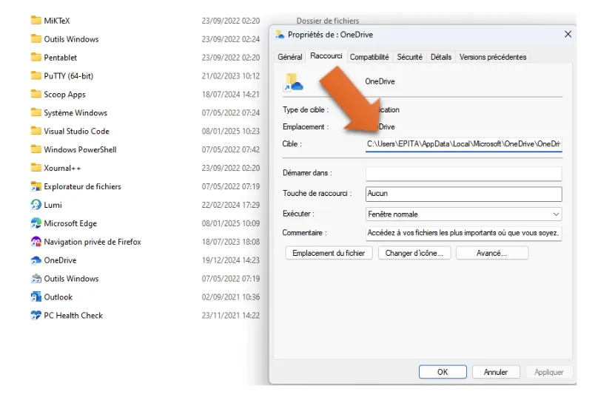598x400 pixels.
Task: Cancel with the Annuler button
Action: point(496,372)
